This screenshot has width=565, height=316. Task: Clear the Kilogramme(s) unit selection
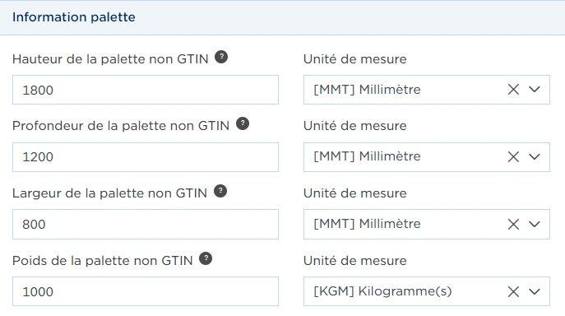tap(513, 291)
